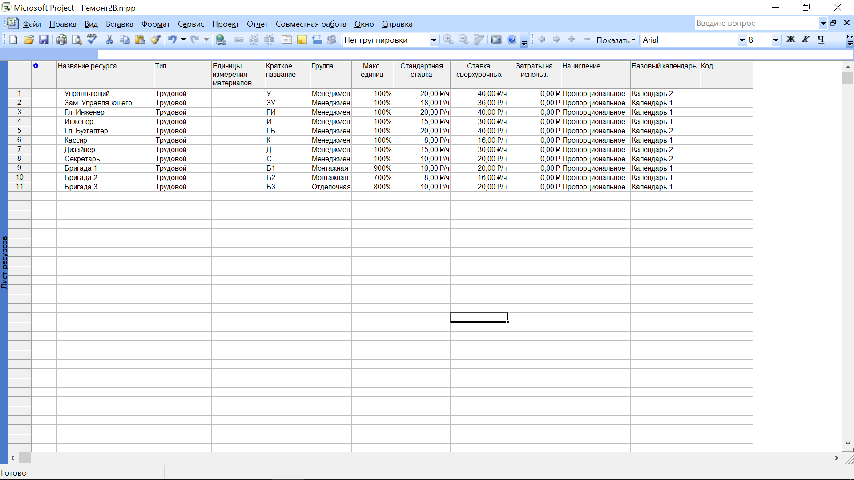Click the Save file icon
This screenshot has height=480, width=854.
coord(44,40)
